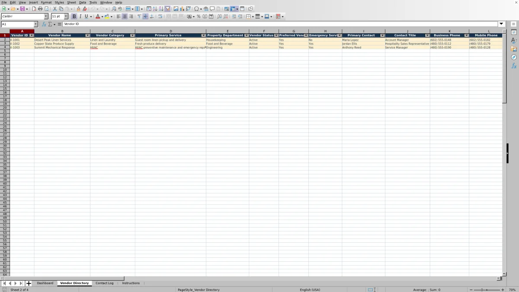Open the File menu
519x292 pixels.
click(x=4, y=3)
